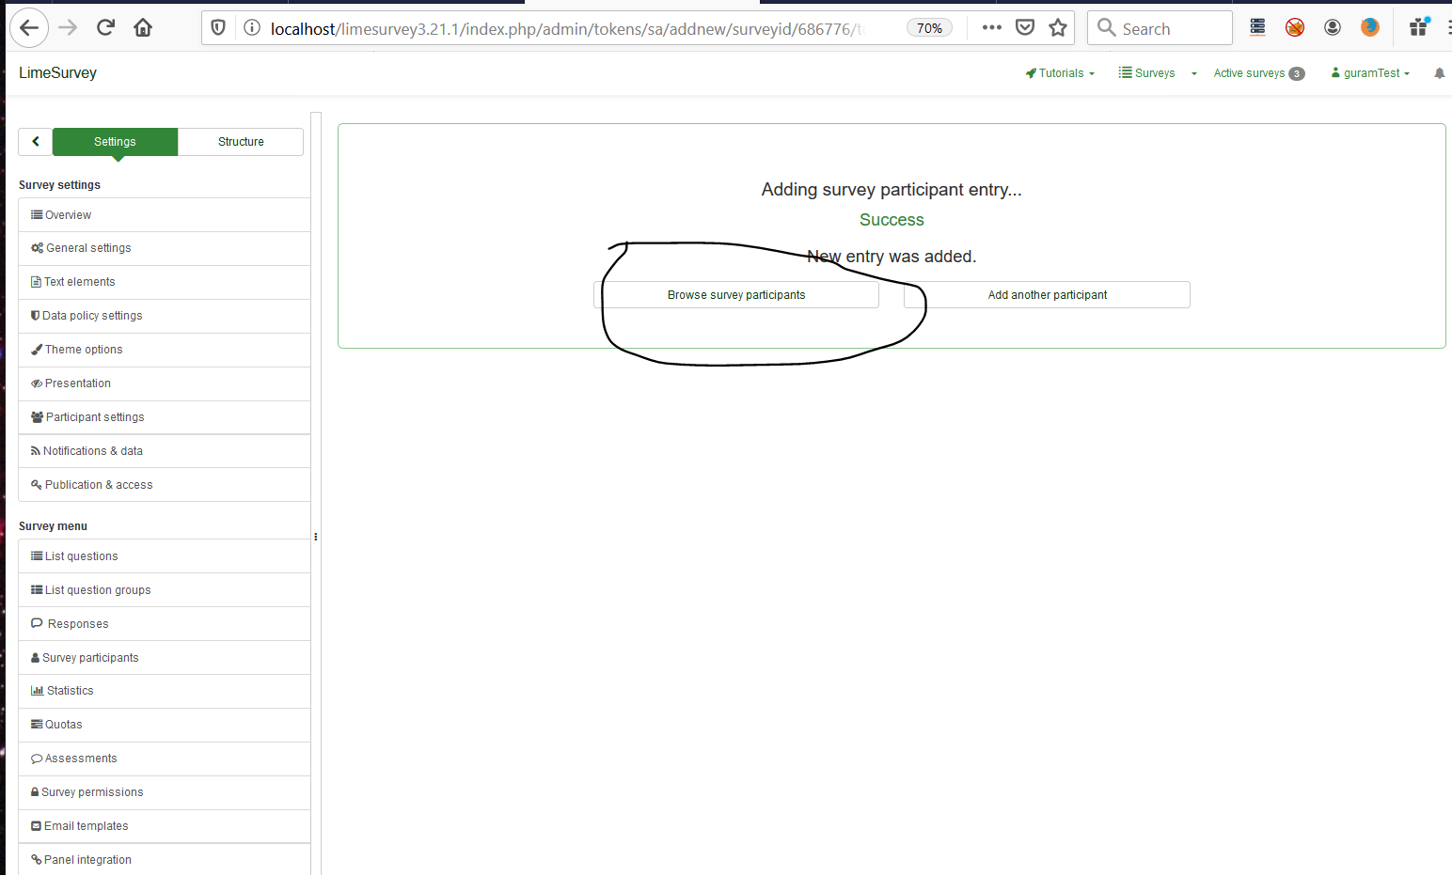Click the browser home icon
The image size is (1452, 876).
(143, 28)
